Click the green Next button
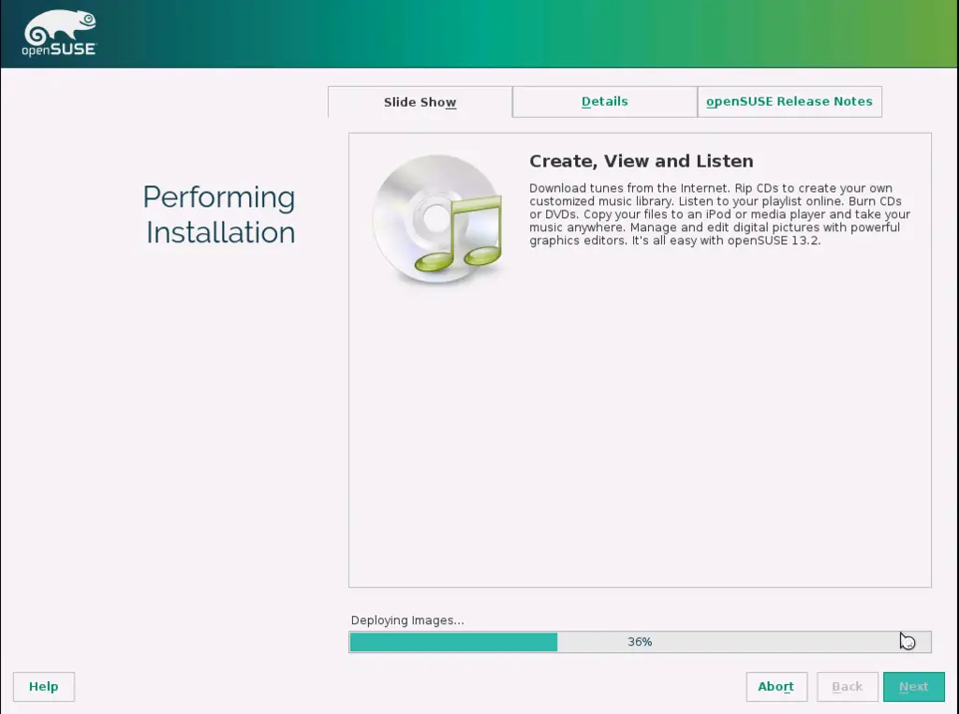The height and width of the screenshot is (714, 959). 913,687
